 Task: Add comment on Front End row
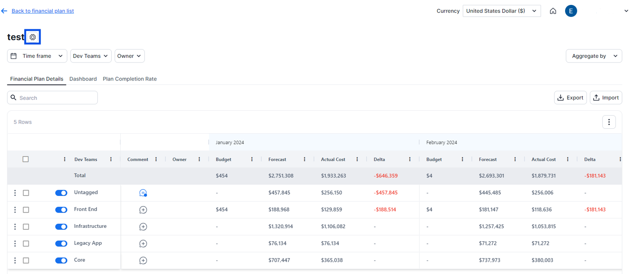click(x=143, y=210)
